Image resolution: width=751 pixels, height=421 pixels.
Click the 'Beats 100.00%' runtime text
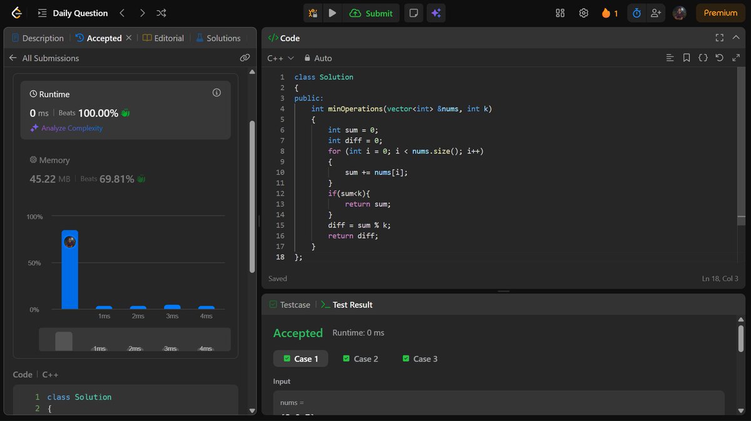(x=94, y=113)
